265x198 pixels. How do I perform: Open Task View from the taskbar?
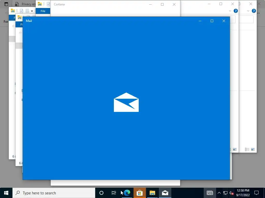[114, 193]
